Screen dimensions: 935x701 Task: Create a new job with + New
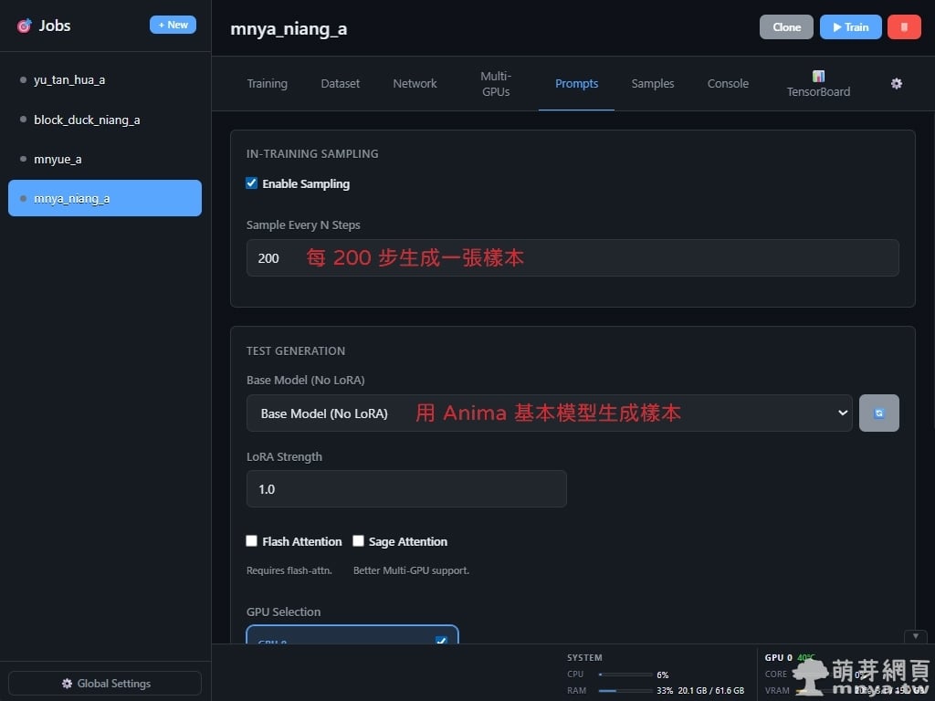173,25
